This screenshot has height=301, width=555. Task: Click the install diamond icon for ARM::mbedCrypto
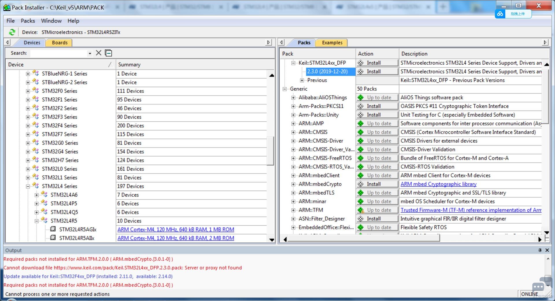click(x=361, y=184)
